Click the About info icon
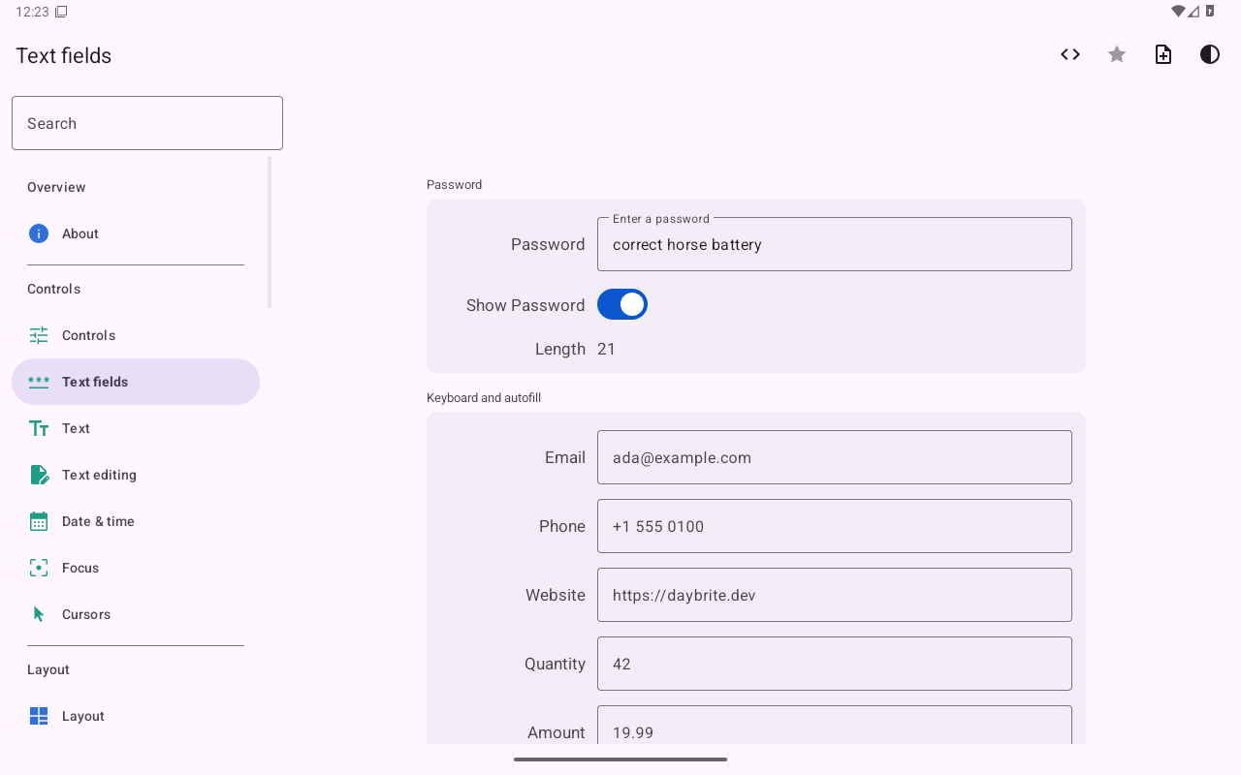Screen dimensions: 1241x775 pos(39,233)
